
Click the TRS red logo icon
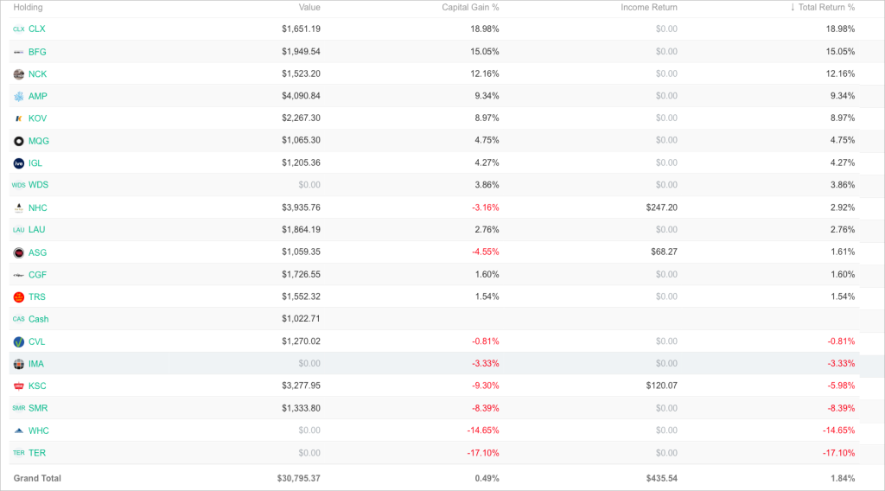[x=19, y=297]
